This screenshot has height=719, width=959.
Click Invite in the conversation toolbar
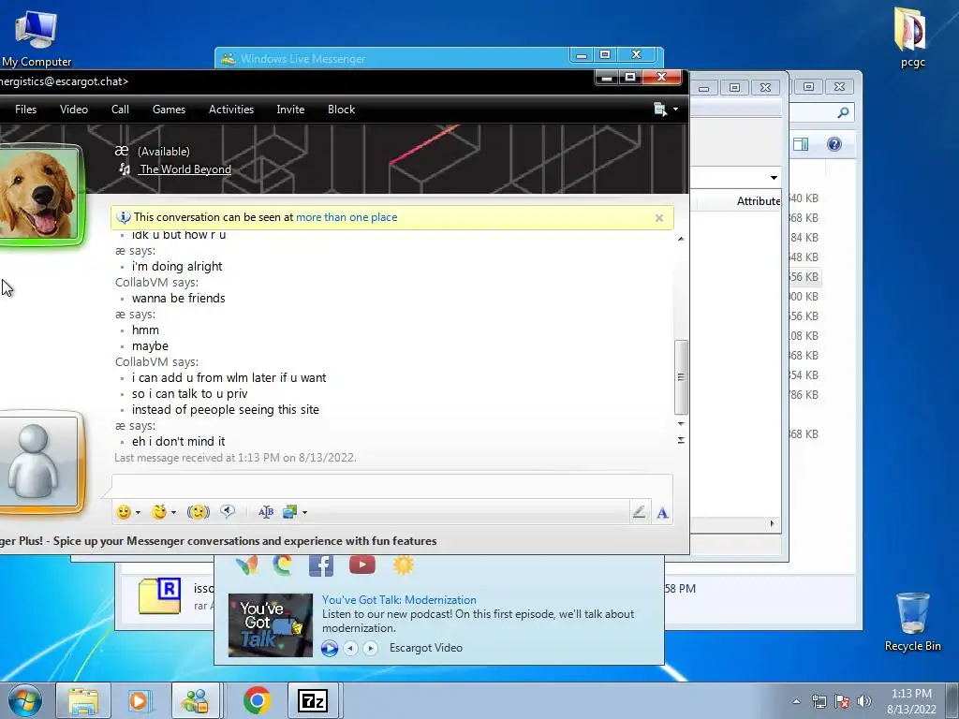tap(290, 110)
